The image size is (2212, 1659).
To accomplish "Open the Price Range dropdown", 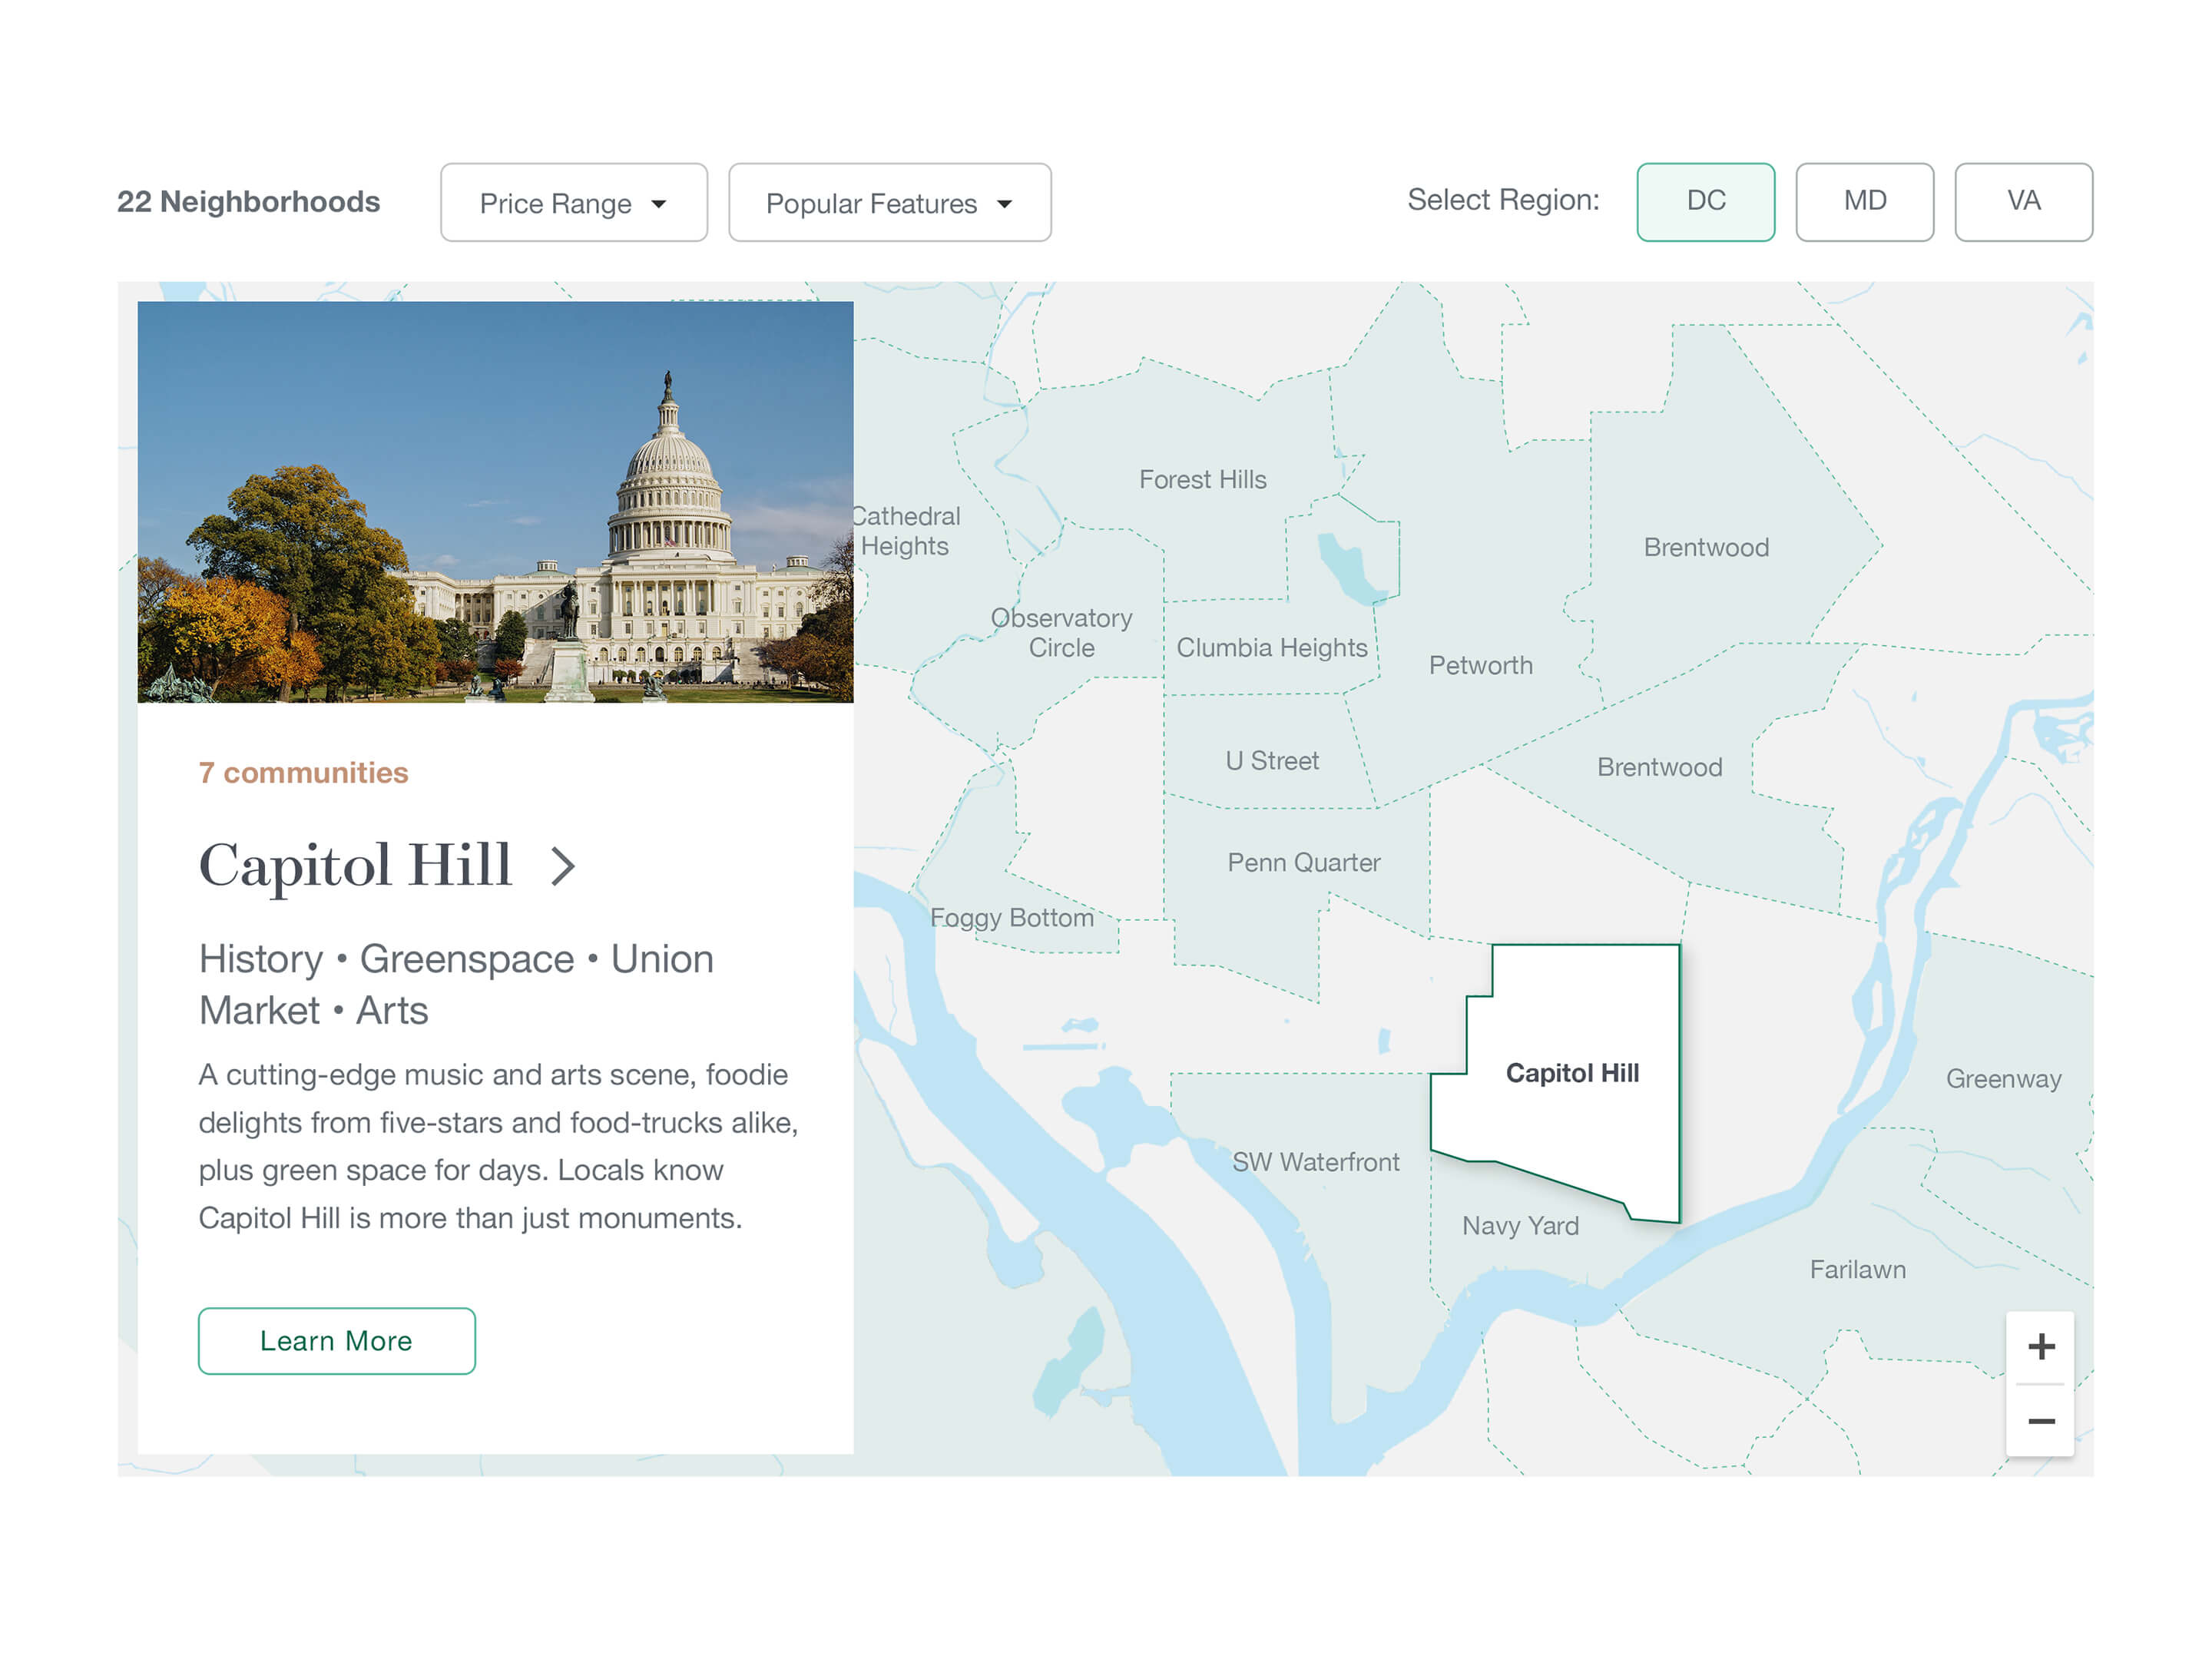I will point(573,203).
